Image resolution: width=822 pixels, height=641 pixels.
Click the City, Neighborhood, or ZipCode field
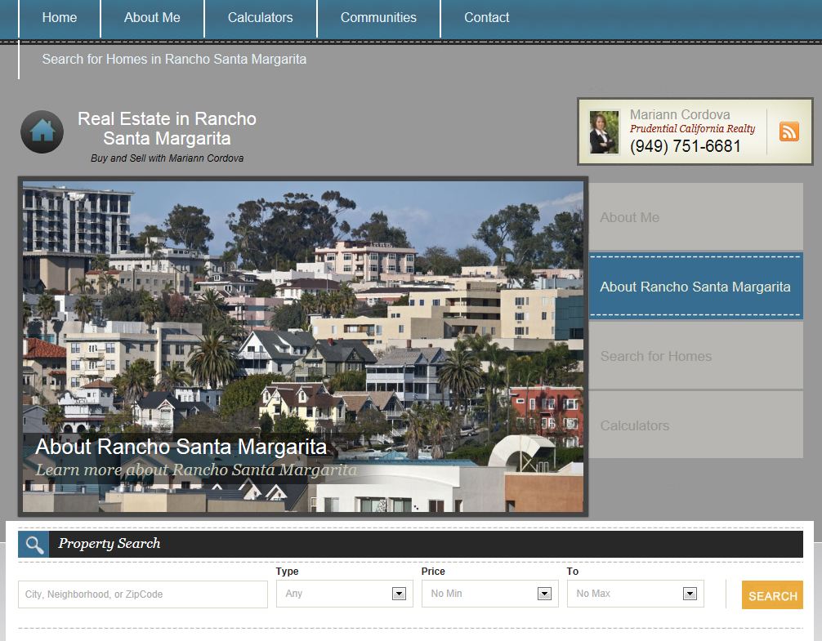click(141, 594)
